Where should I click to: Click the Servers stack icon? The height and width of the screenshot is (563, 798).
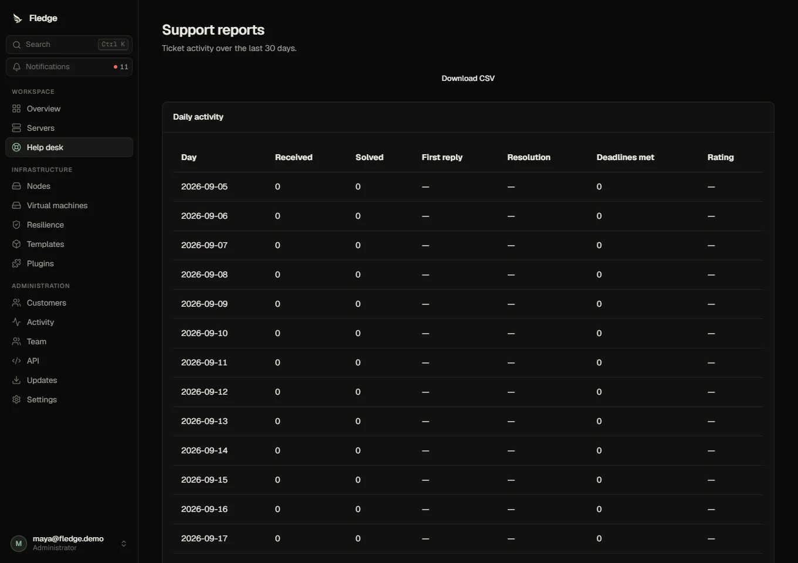point(16,128)
